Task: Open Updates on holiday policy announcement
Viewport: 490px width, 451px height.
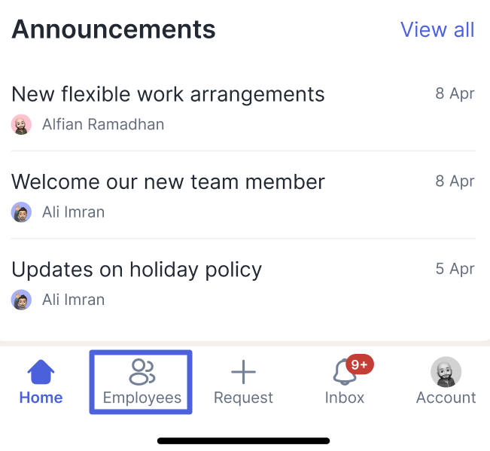Action: [137, 269]
